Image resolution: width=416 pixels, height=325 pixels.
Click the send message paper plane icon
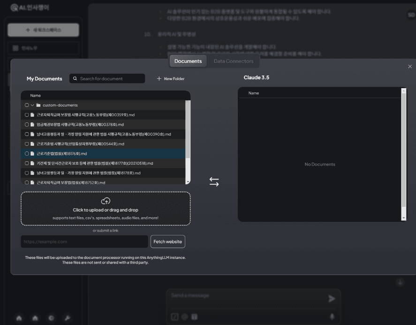click(x=332, y=299)
